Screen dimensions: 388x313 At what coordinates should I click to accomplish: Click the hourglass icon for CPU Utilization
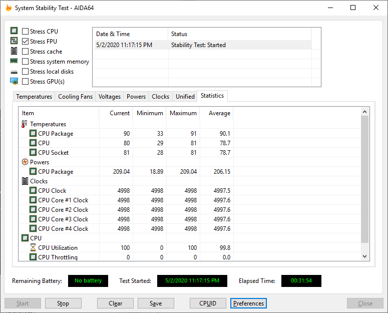33,247
